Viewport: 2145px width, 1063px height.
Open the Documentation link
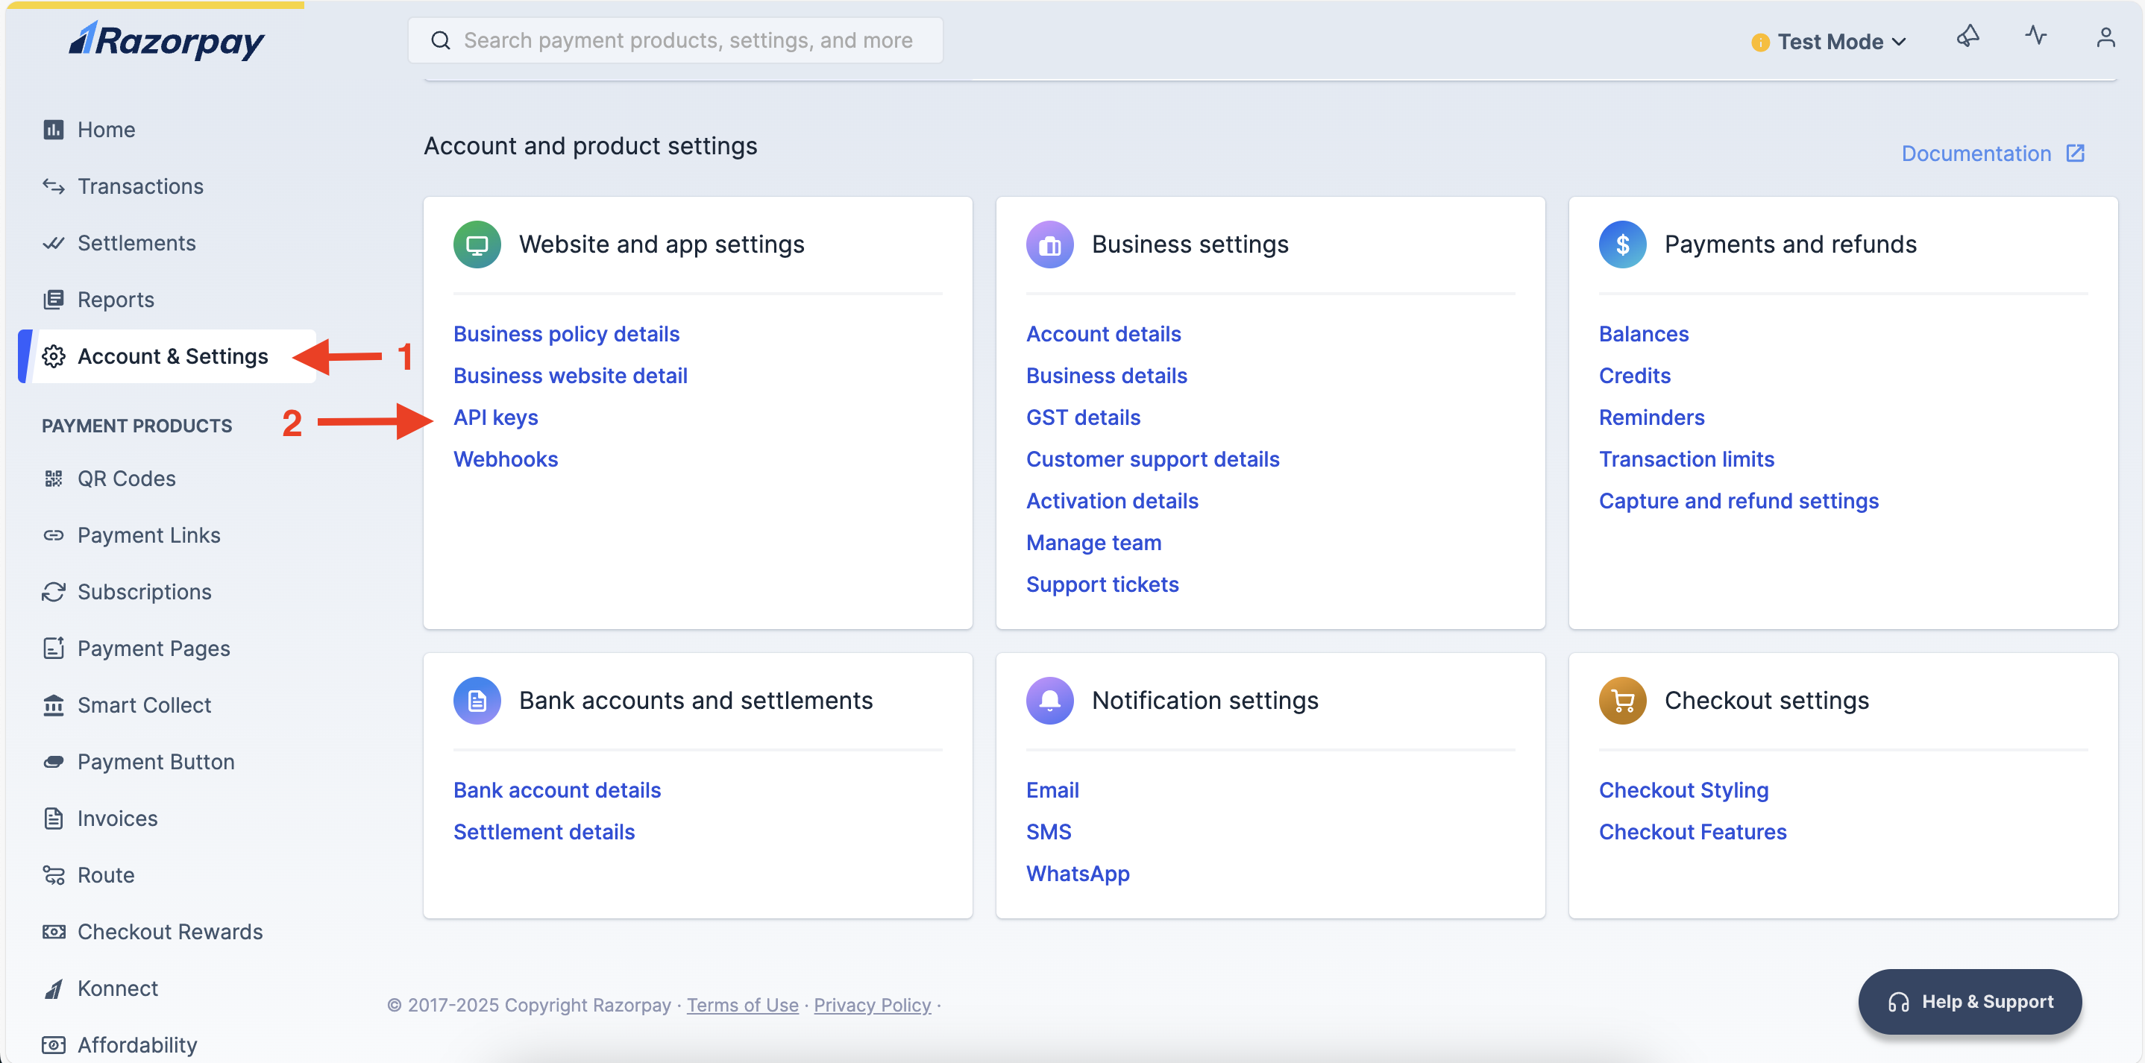point(1976,153)
